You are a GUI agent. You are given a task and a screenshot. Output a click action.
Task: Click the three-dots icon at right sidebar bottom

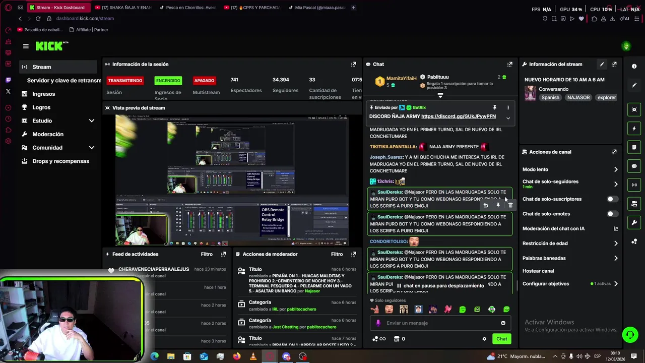point(634,241)
